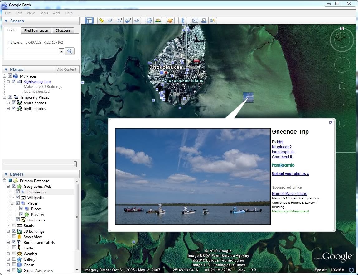Follow the Upload your photos link
The height and width of the screenshot is (275, 358).
point(290,174)
